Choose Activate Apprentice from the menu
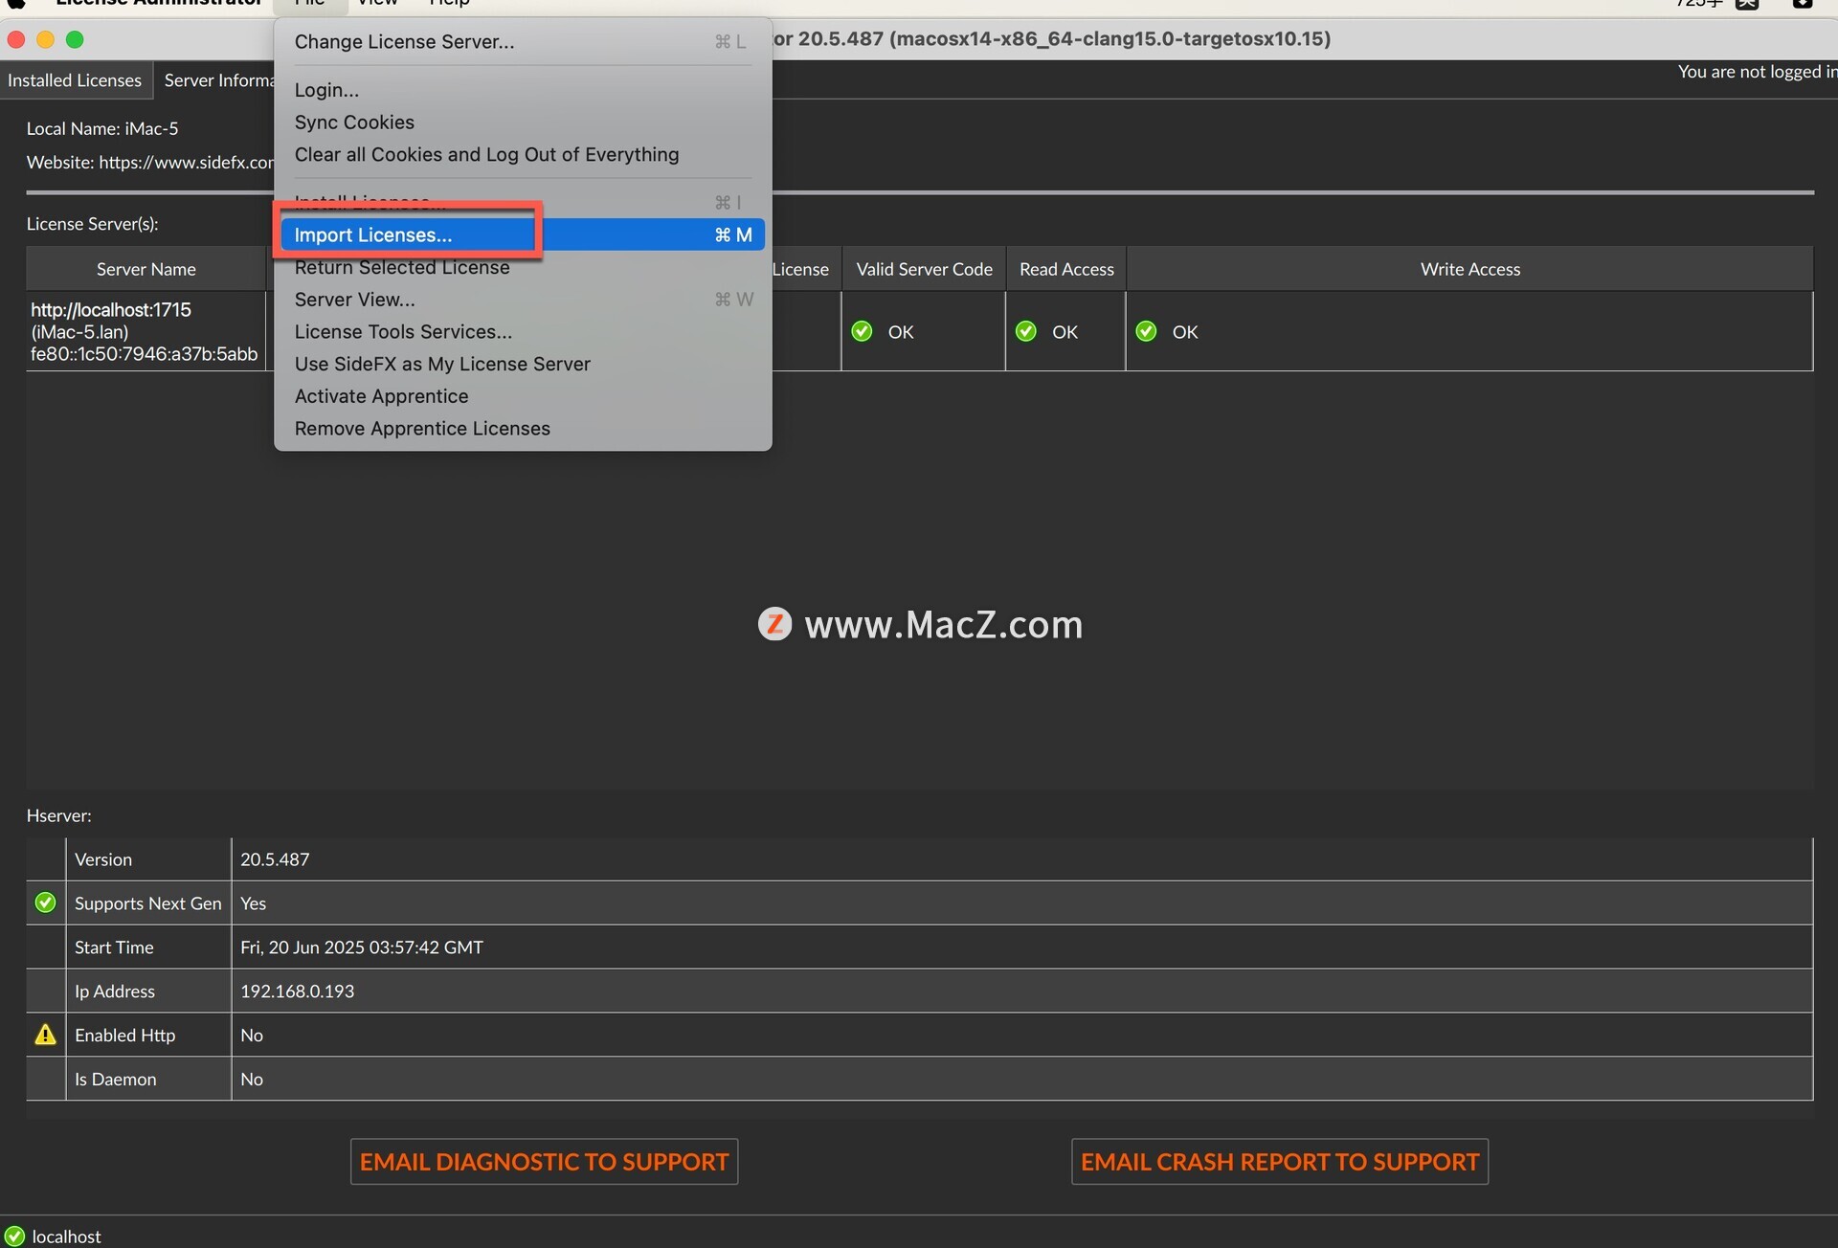Screen dimensions: 1838x1248 pos(381,396)
